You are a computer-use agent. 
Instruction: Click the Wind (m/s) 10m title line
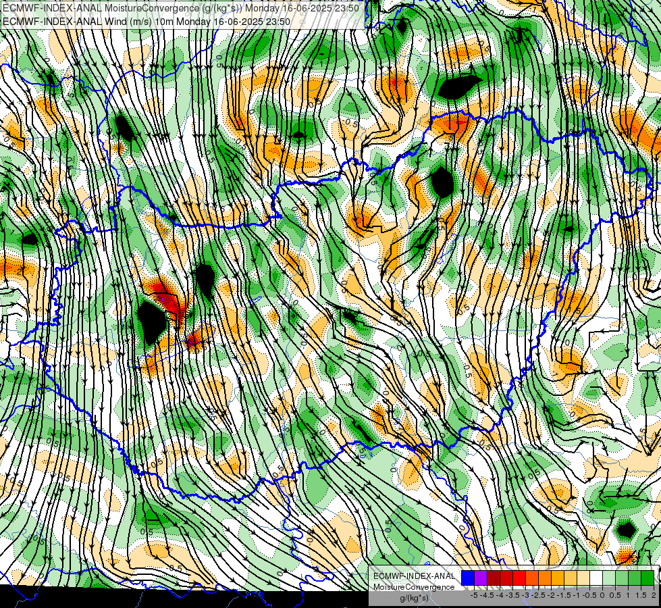[x=147, y=22]
